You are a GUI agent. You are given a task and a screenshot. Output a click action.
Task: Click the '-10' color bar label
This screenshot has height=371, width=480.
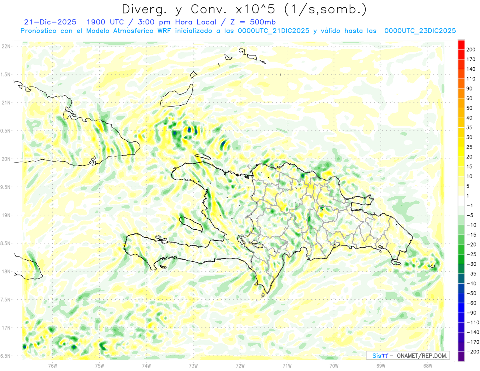point(471,225)
